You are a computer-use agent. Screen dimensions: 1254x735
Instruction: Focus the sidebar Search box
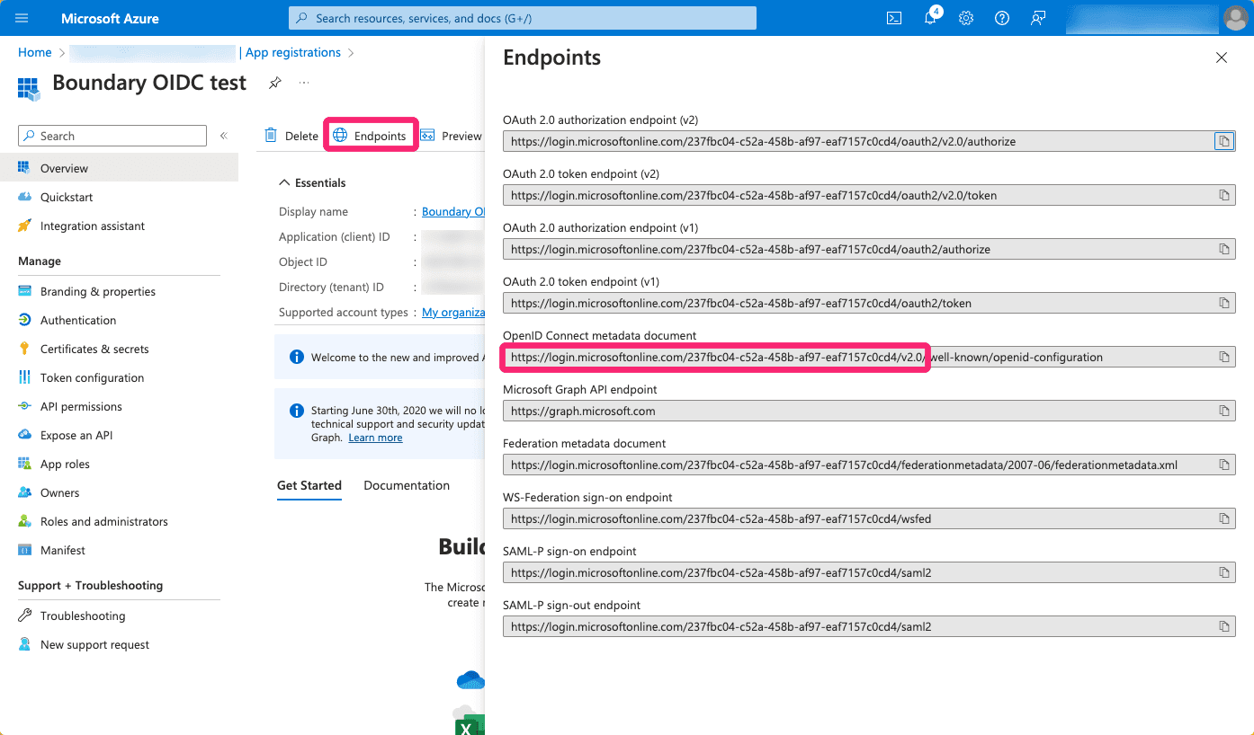112,136
